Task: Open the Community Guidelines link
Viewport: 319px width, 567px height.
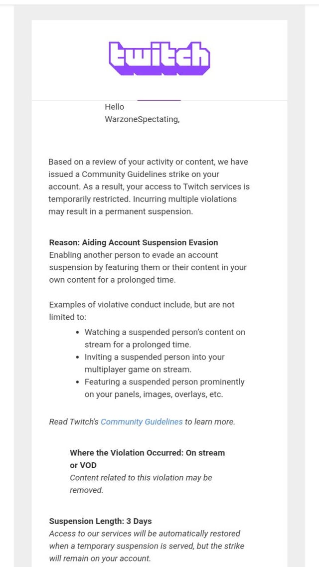Action: tap(142, 422)
